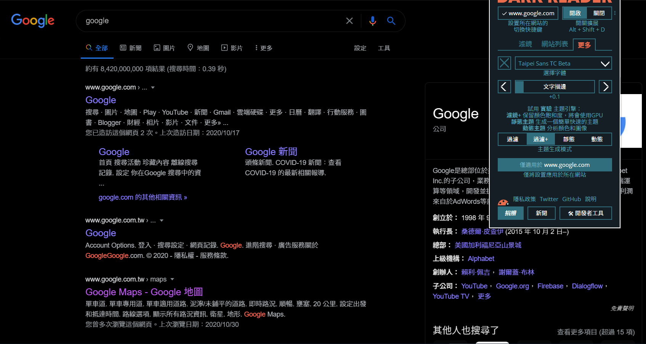Screen dimensions: 646x344
Task: Open Dark Reader Twitter link
Action: pyautogui.click(x=549, y=199)
